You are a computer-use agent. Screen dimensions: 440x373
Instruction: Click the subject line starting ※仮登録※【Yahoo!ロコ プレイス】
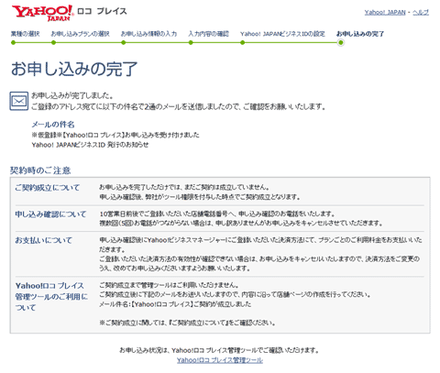point(115,135)
